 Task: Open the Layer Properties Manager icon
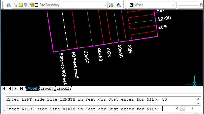(8, 5)
